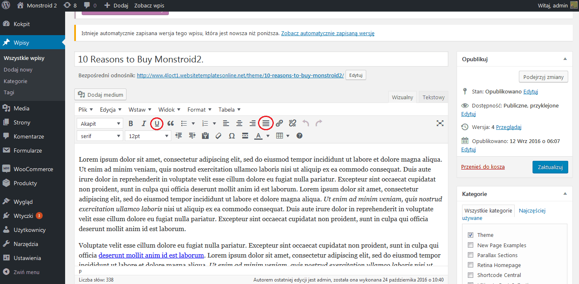Check the New Page Examples category

coord(470,245)
